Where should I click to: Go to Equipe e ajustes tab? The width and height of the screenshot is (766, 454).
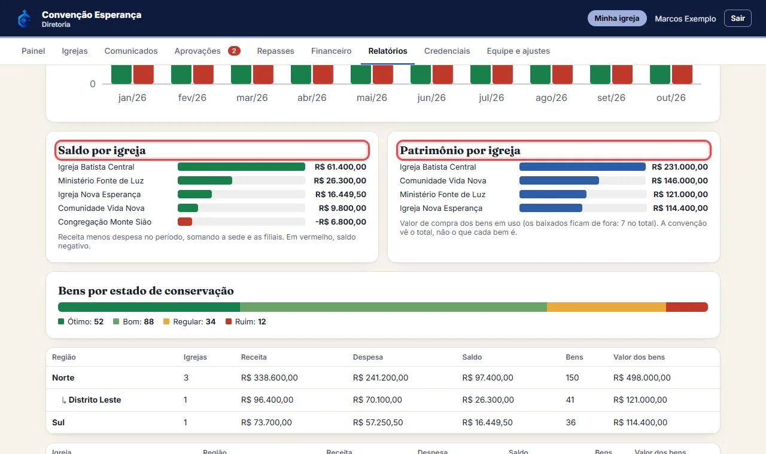click(518, 51)
